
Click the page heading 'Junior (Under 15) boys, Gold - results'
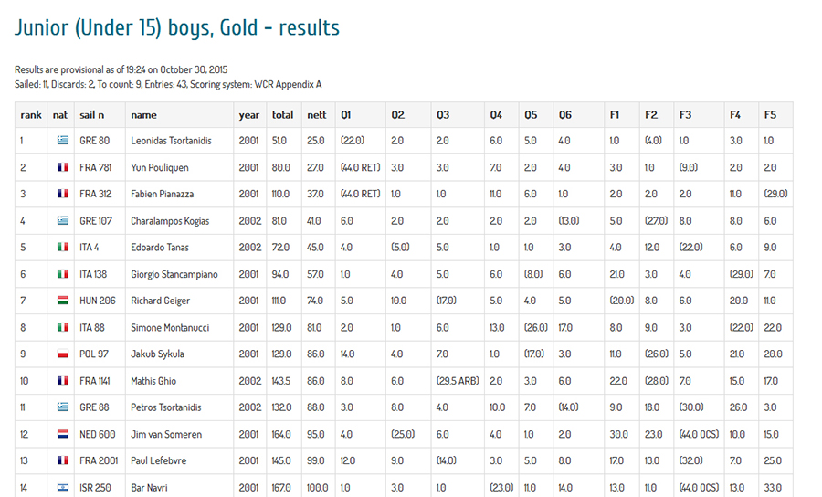tap(177, 28)
